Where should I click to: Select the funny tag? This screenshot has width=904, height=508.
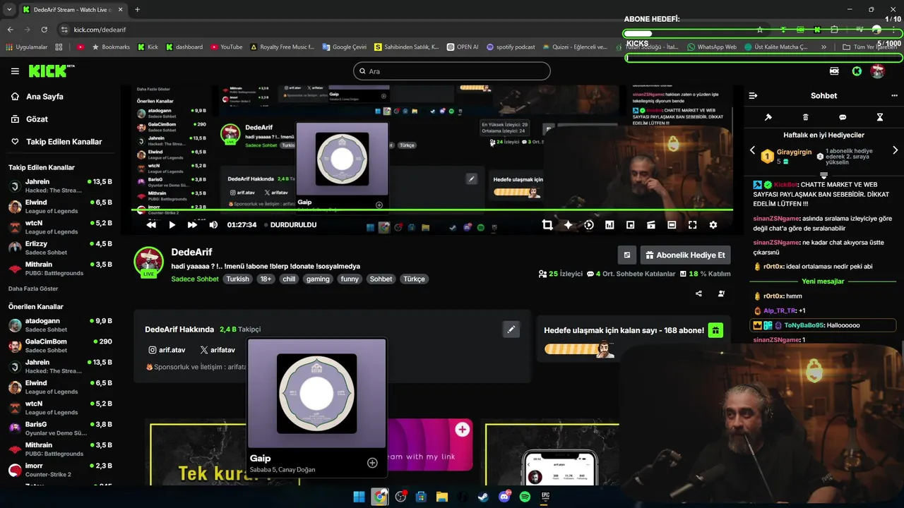point(350,279)
